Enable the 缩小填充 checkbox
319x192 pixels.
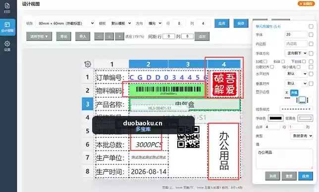pyautogui.click(x=299, y=67)
